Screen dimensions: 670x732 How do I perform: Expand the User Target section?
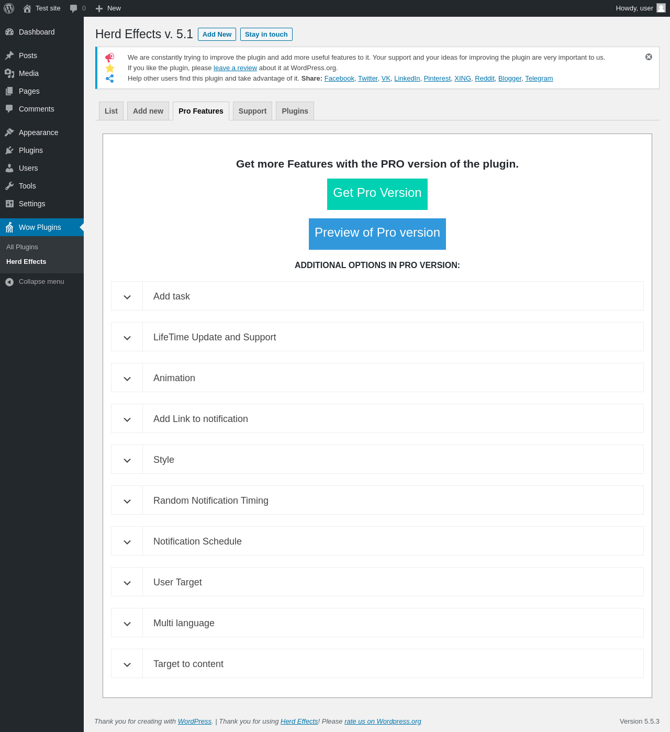377,582
